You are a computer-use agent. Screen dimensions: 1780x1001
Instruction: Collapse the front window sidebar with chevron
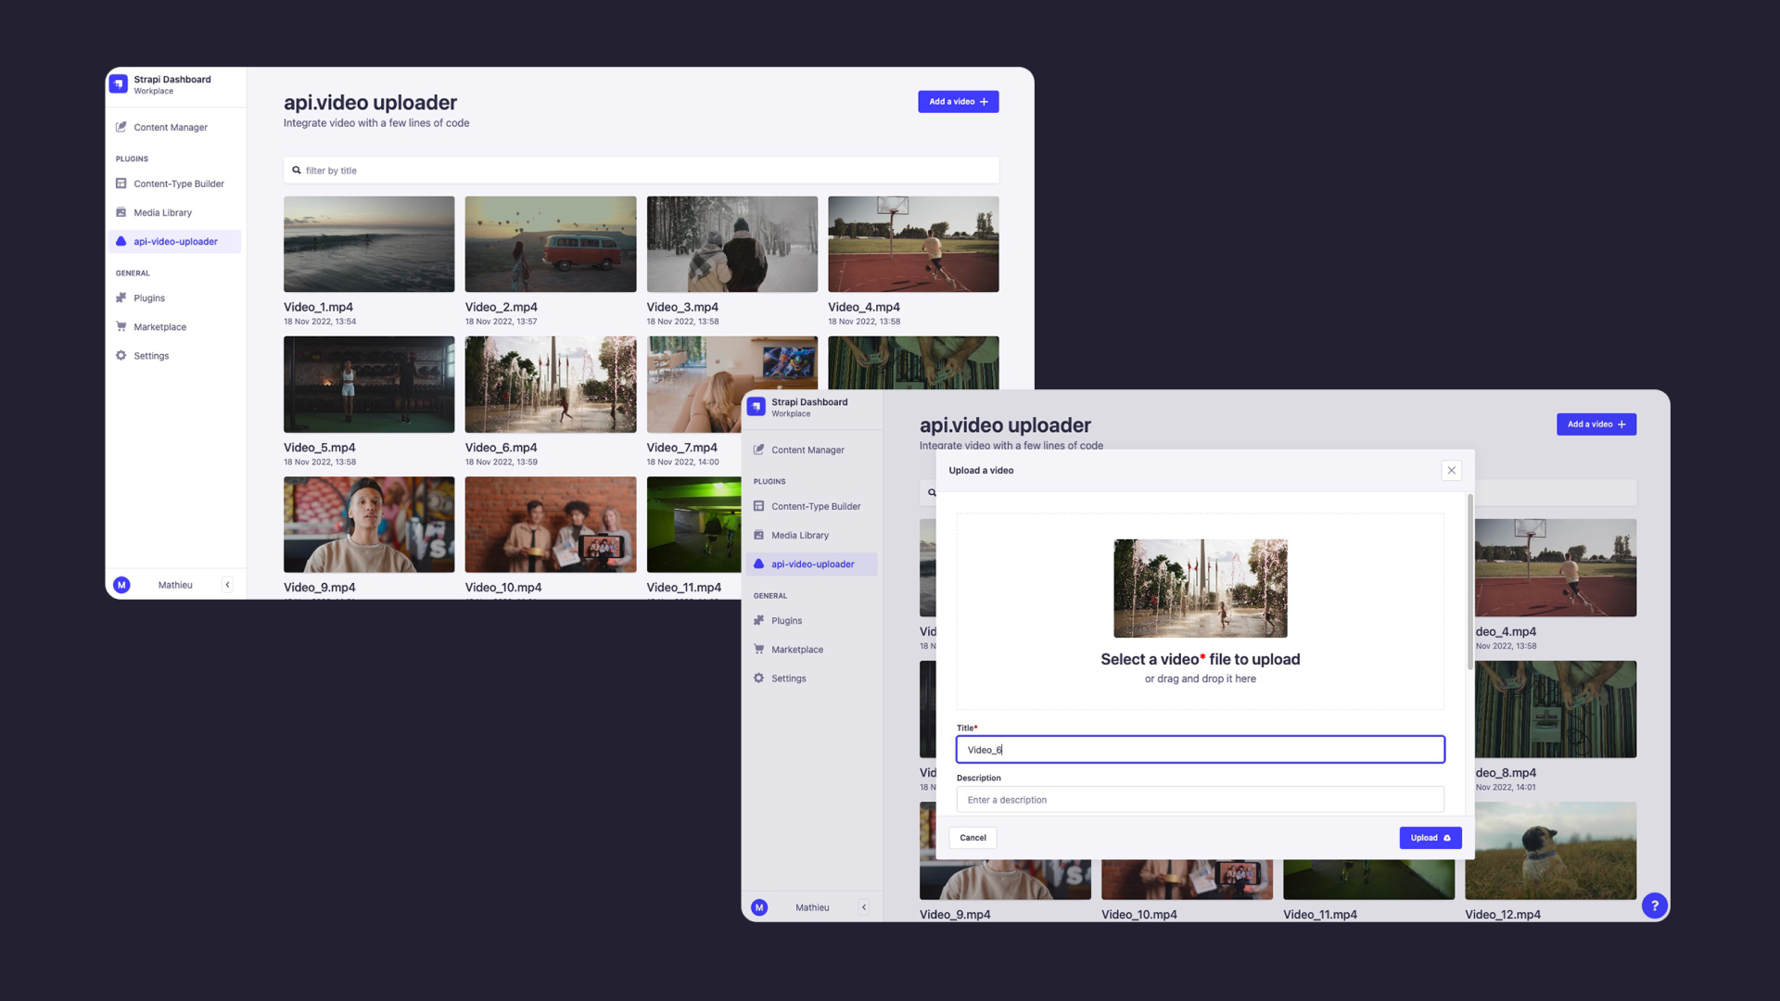coord(864,907)
